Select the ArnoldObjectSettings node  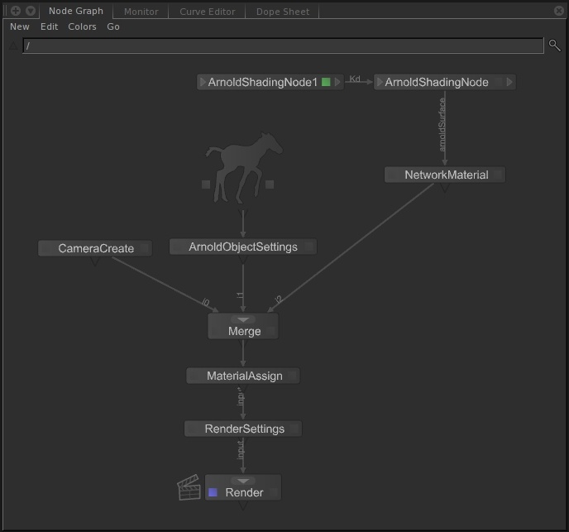243,247
